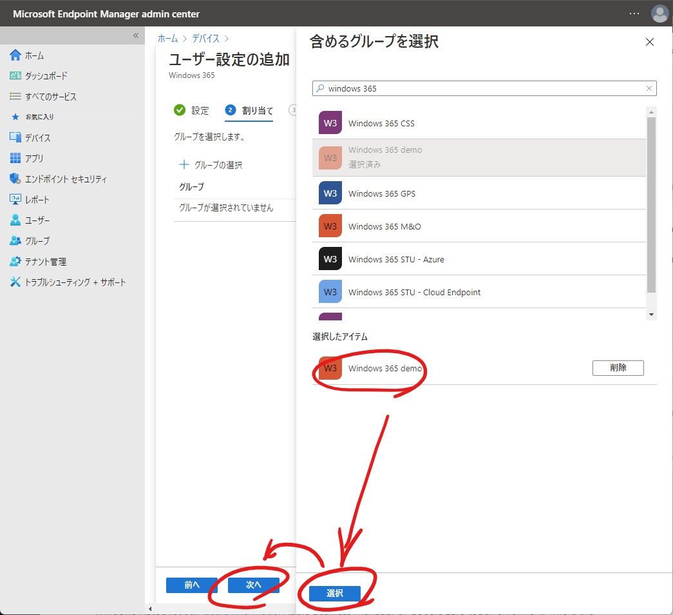Open the ホーム home icon in sidebar
673x615 pixels.
15,55
